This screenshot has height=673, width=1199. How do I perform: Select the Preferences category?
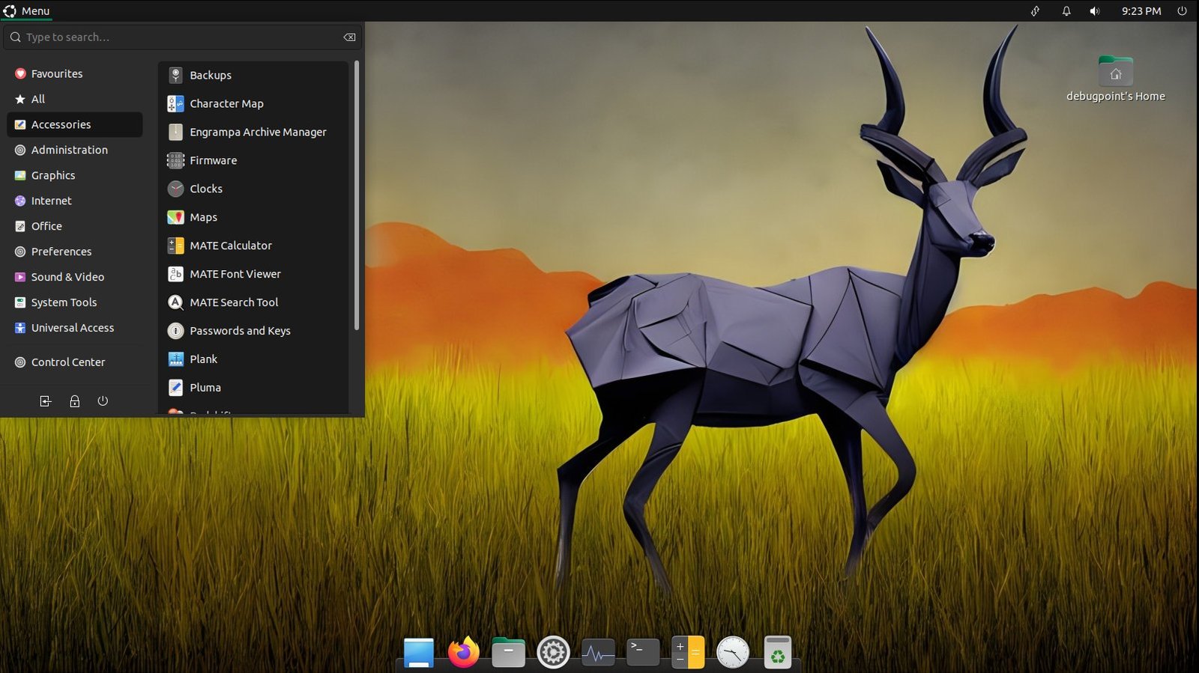(x=74, y=252)
